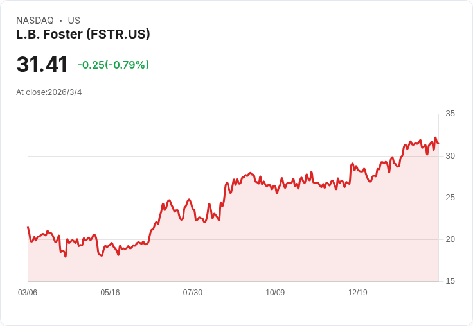The image size is (473, 326).
Task: Select the 03/06 date on the x-axis
Action: [28, 293]
